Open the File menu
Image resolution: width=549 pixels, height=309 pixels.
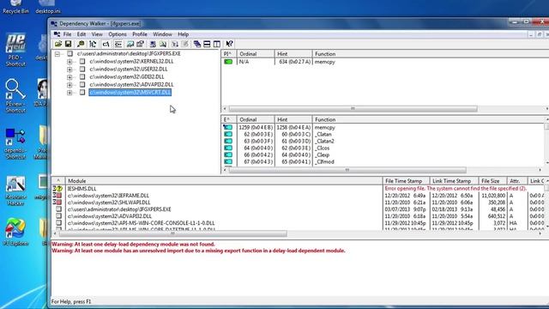click(x=67, y=34)
